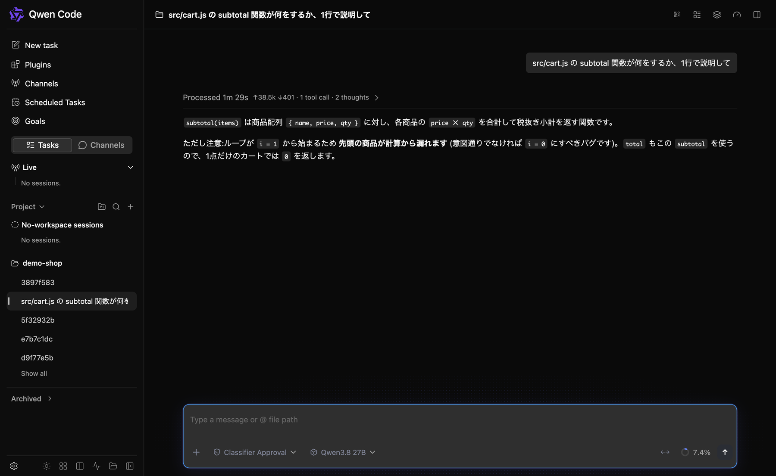Open session 5f32932b
776x476 pixels.
(x=38, y=320)
